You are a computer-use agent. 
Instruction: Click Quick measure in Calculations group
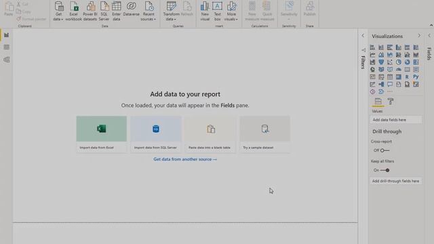point(267,11)
